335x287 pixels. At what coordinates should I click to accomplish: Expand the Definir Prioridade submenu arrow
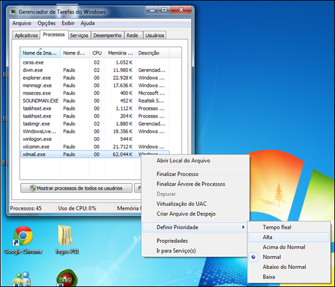pyautogui.click(x=243, y=227)
